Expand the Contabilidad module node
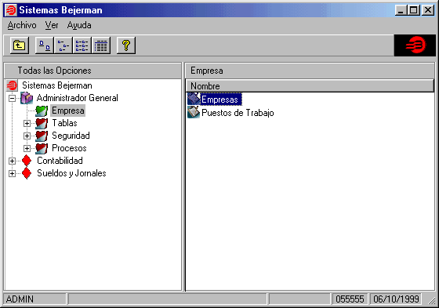 click(12, 161)
